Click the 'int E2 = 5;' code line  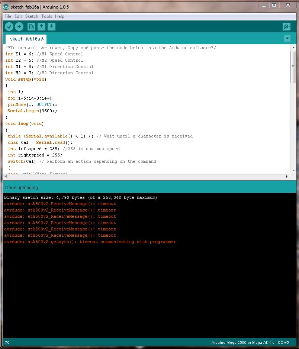click(44, 60)
